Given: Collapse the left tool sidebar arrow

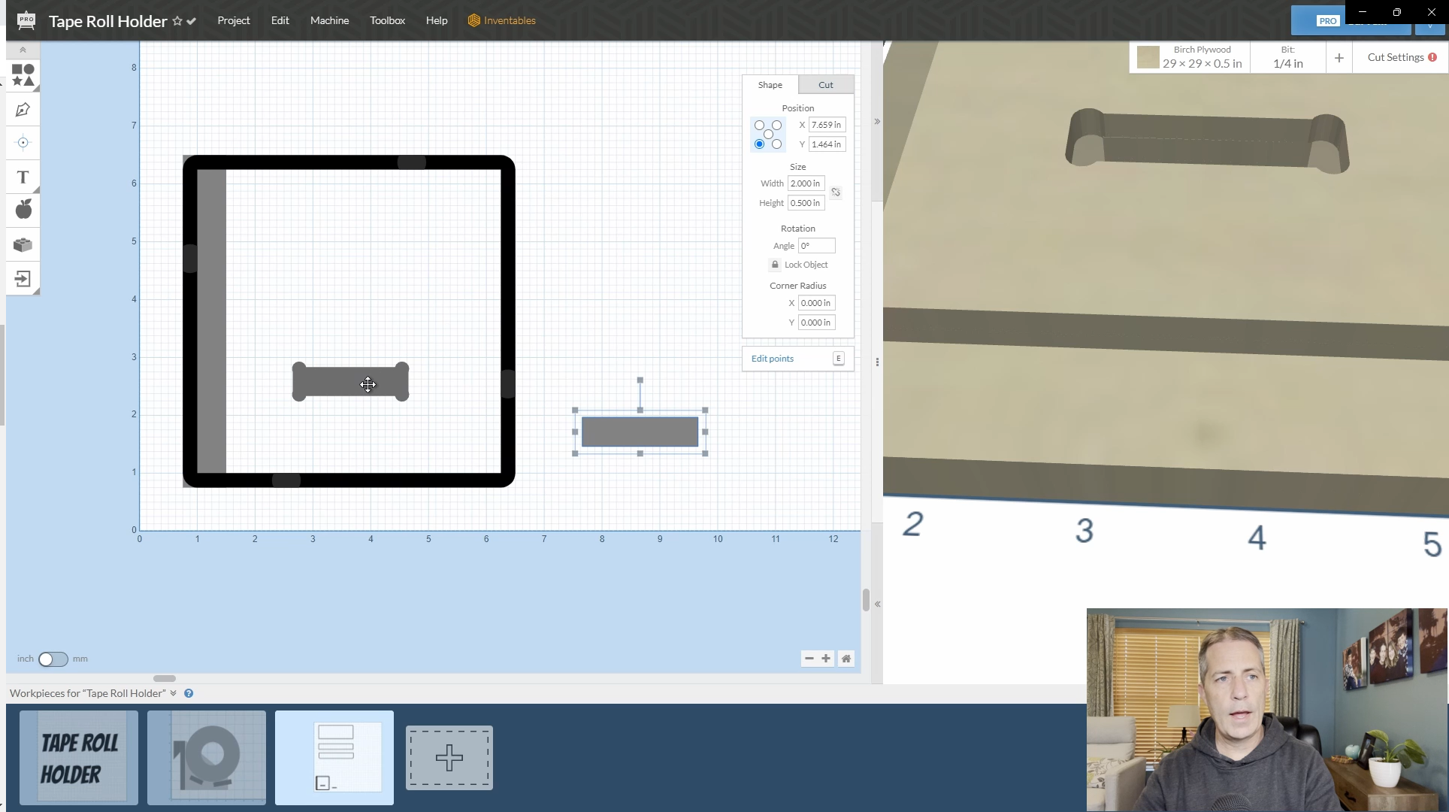Looking at the screenshot, I should 23,50.
